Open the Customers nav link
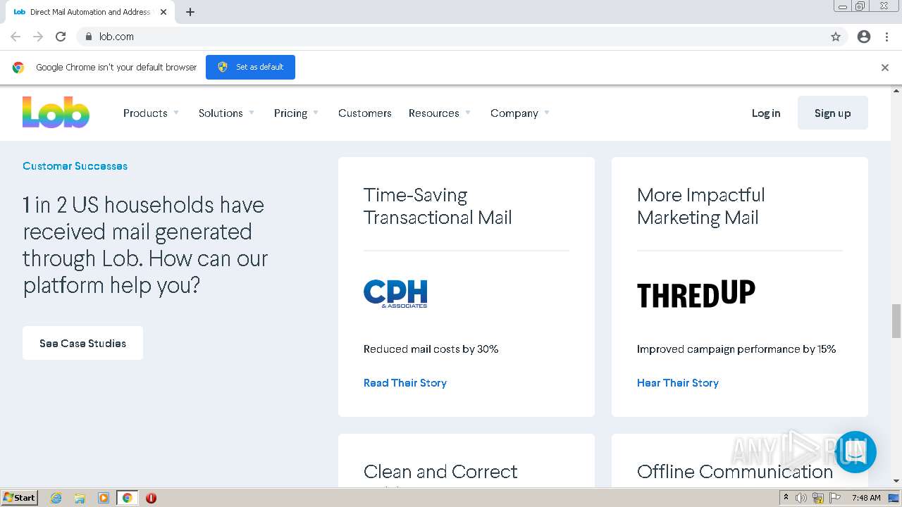Image resolution: width=902 pixels, height=507 pixels. pos(365,113)
